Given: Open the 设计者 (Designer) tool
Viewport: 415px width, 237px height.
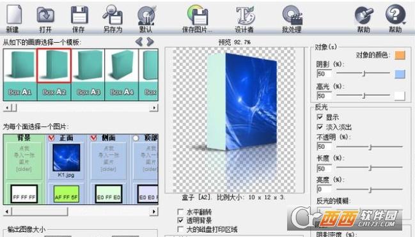Looking at the screenshot, I should point(245,15).
